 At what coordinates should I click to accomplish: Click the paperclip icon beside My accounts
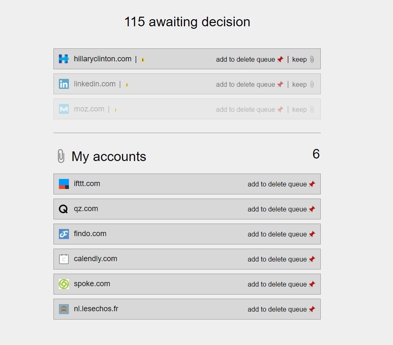[x=61, y=156]
